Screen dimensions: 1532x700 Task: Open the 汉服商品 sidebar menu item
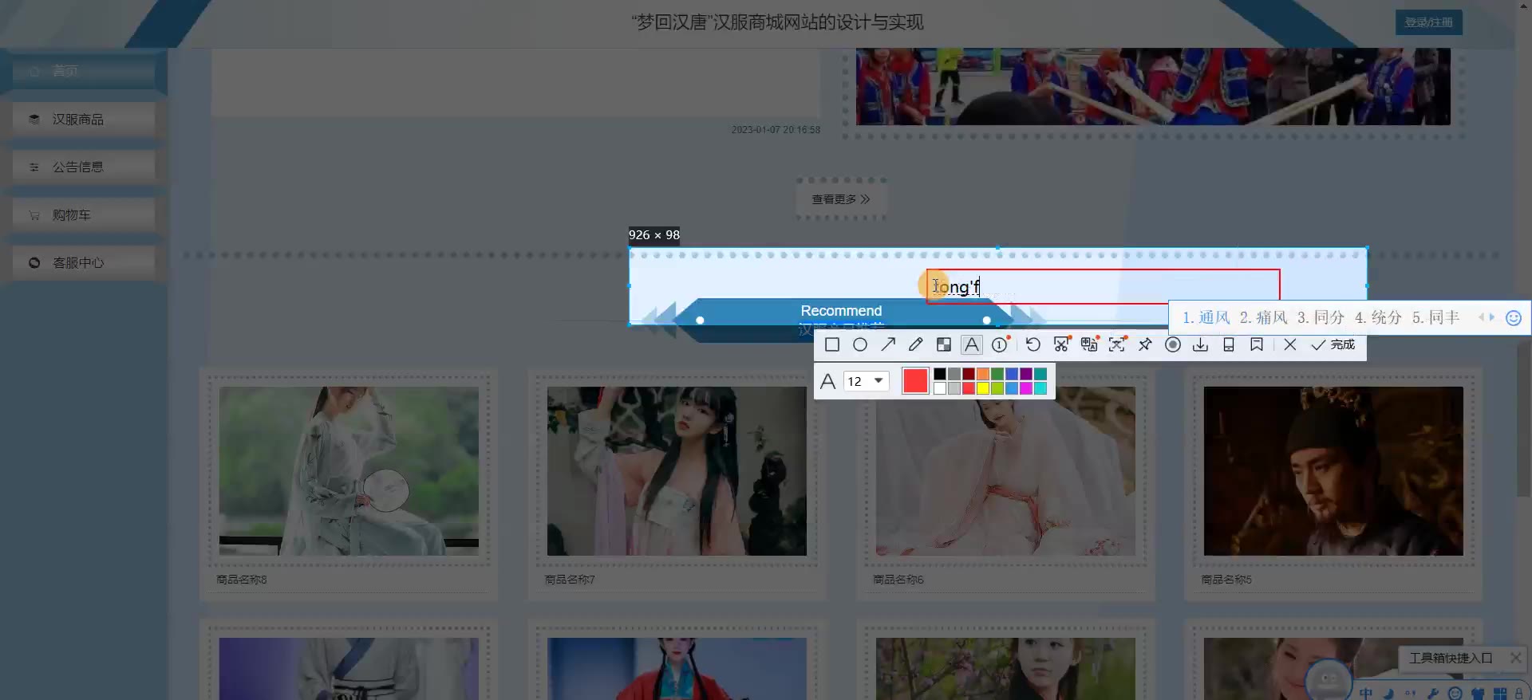click(x=84, y=119)
